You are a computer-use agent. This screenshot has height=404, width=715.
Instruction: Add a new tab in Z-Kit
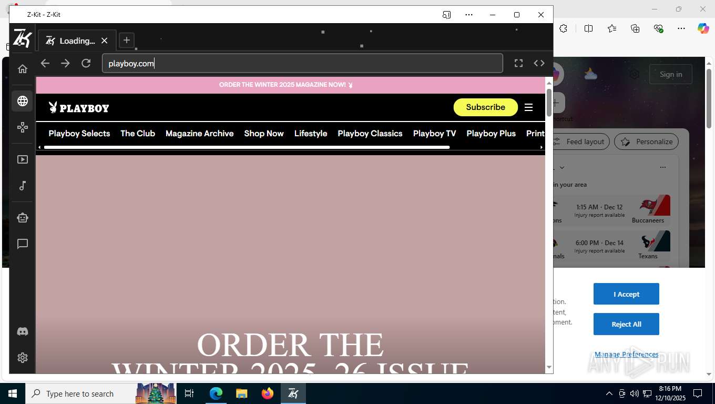[126, 40]
